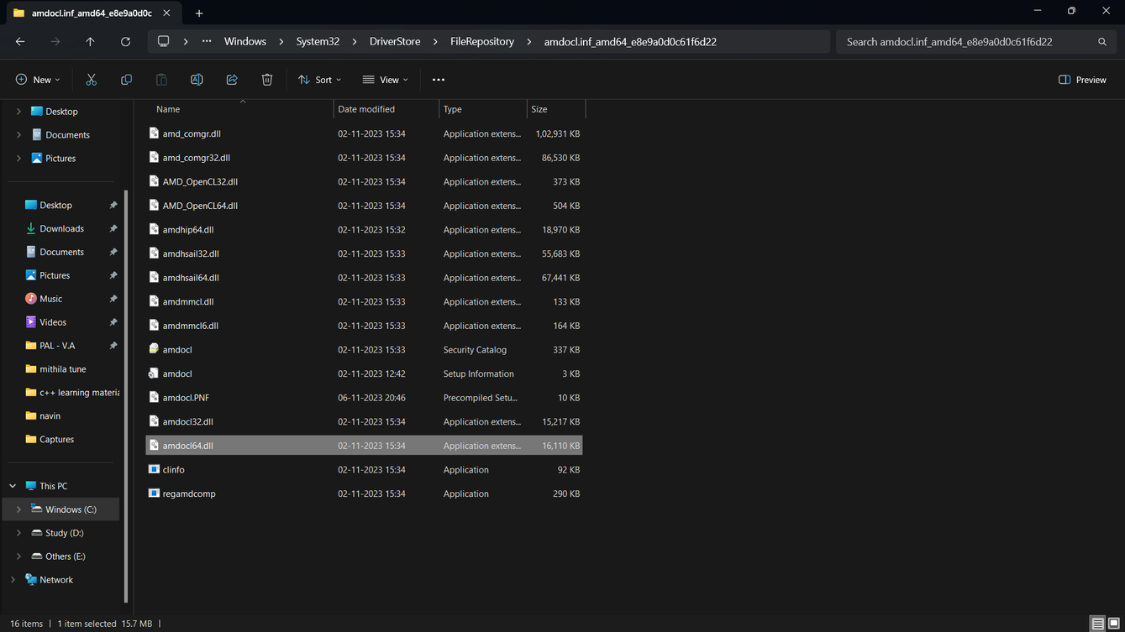
Task: Expand the top Documents tree node
Action: (18, 135)
